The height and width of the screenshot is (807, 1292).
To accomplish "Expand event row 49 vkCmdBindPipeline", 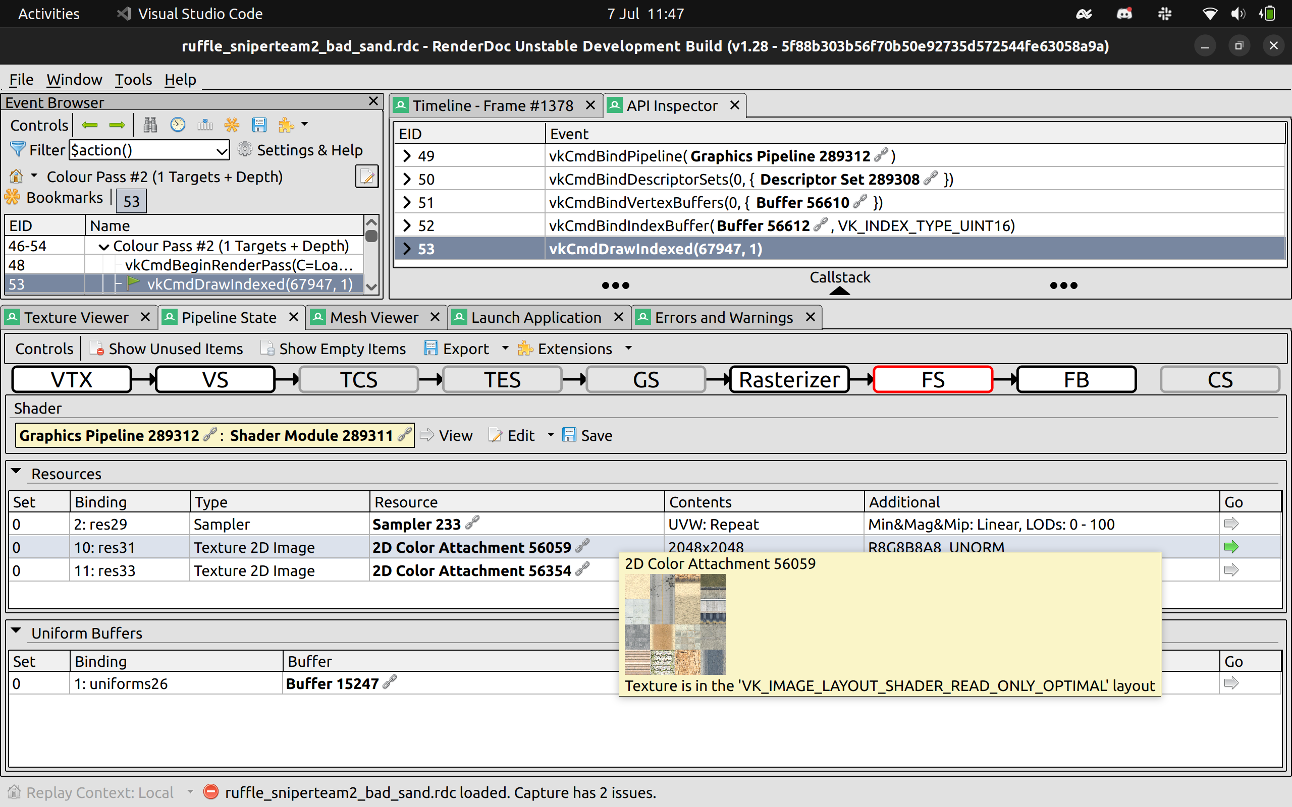I will coord(407,156).
